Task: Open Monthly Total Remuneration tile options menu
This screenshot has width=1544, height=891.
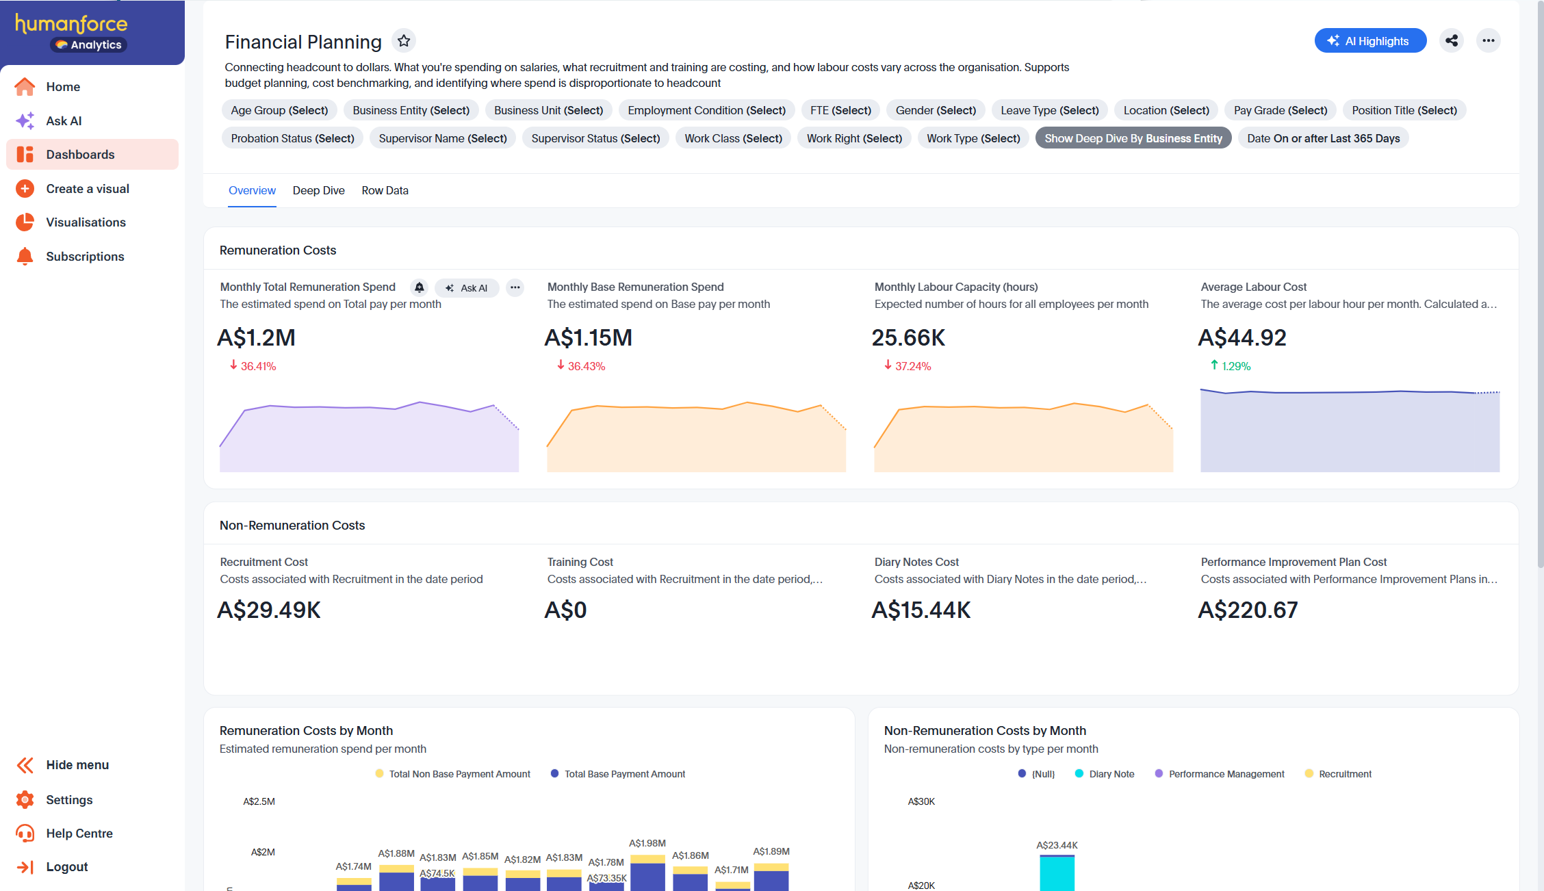Action: 515,287
